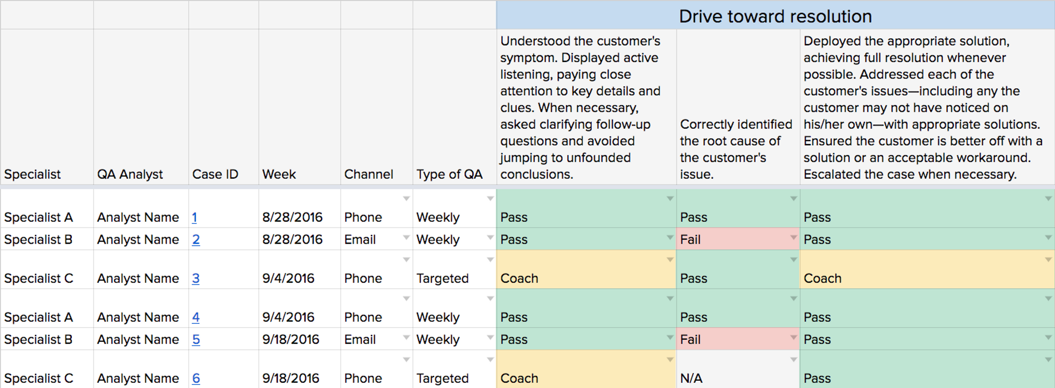1055x388 pixels.
Task: Open Case ID link 2
Action: pyautogui.click(x=196, y=240)
